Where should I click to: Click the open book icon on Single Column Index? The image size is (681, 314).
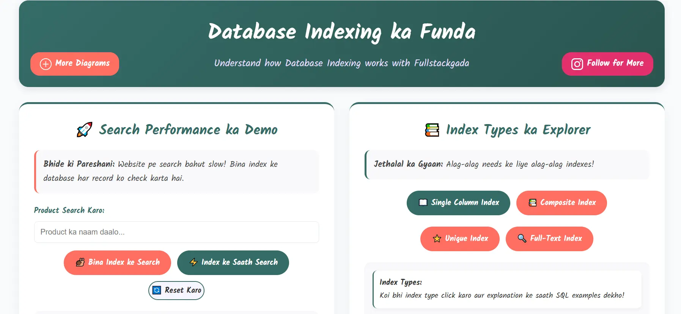[423, 202]
